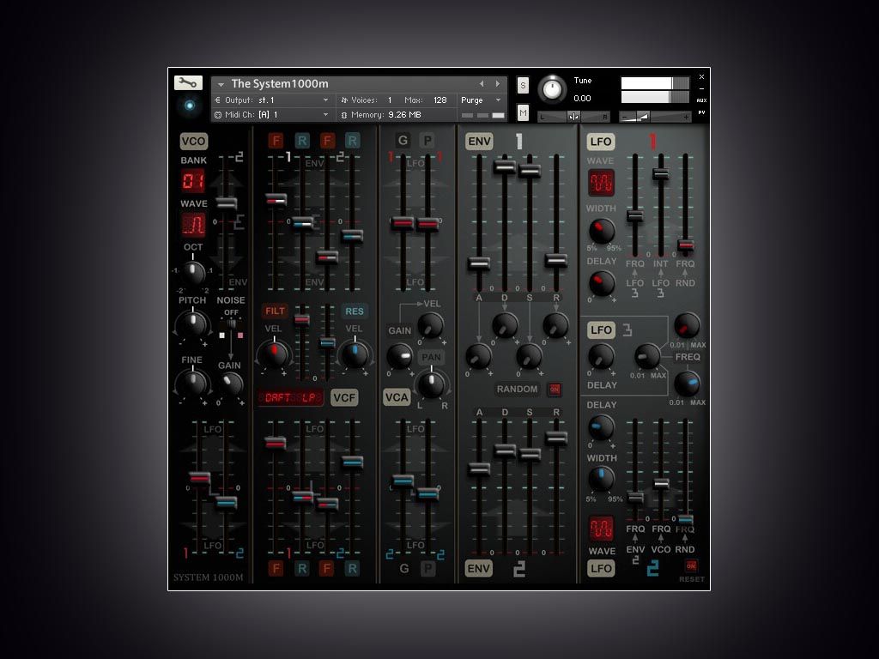The image size is (879, 659).
Task: Click the RANDOM label in ENV section
Action: pyautogui.click(x=517, y=389)
